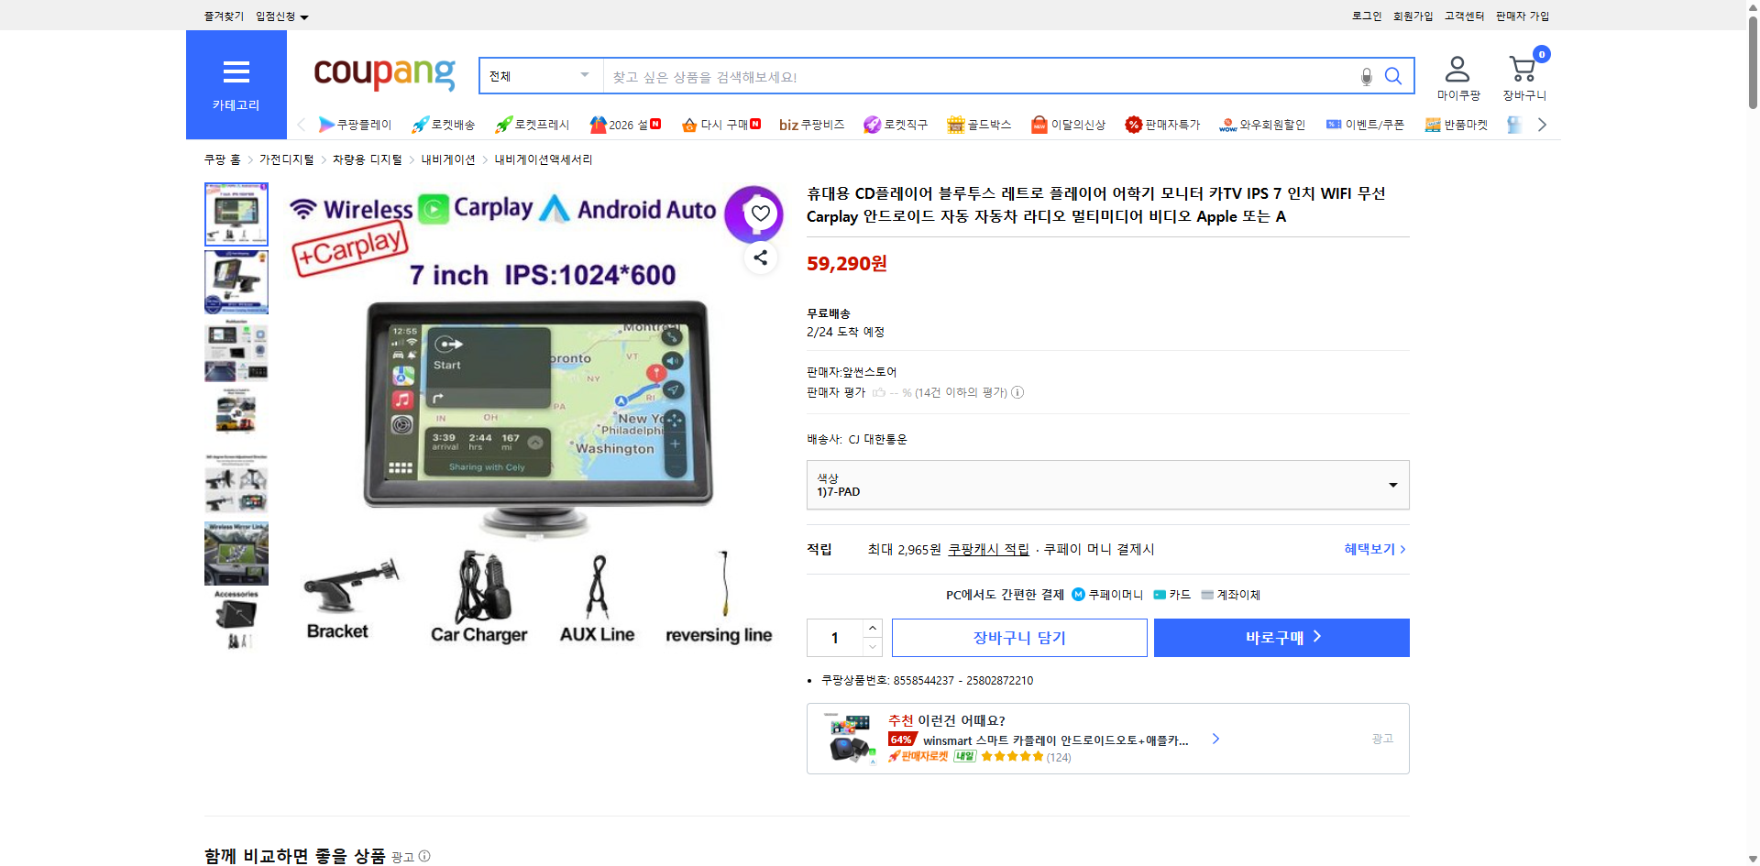Click the right arrow of the nav carousel
1760x866 pixels.
[x=1542, y=124]
